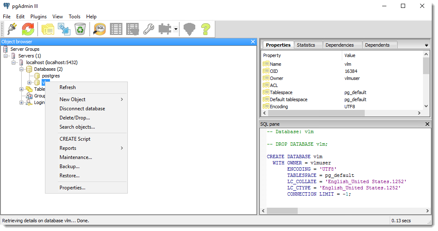Click the Databases folder icon
The width and height of the screenshot is (438, 231).
pyautogui.click(x=29, y=69)
